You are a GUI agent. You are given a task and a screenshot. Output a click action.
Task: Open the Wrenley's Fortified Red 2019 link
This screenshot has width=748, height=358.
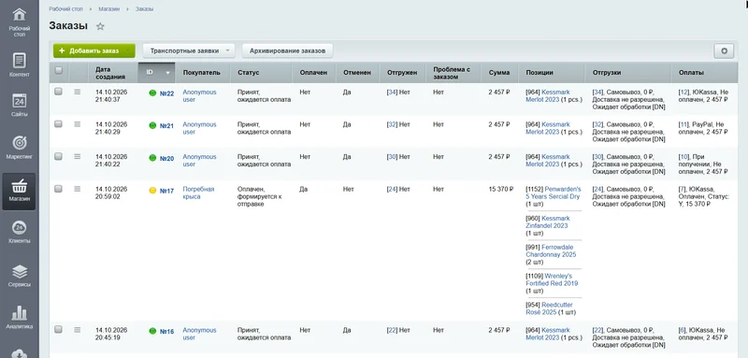(552, 279)
